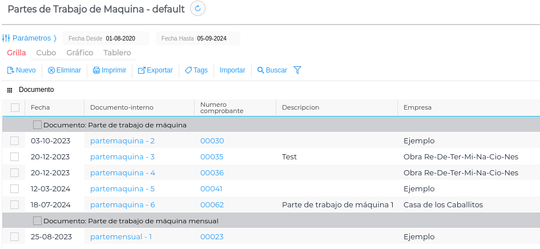
Task: Click the grid handle beside Documento
Action: coord(10,90)
